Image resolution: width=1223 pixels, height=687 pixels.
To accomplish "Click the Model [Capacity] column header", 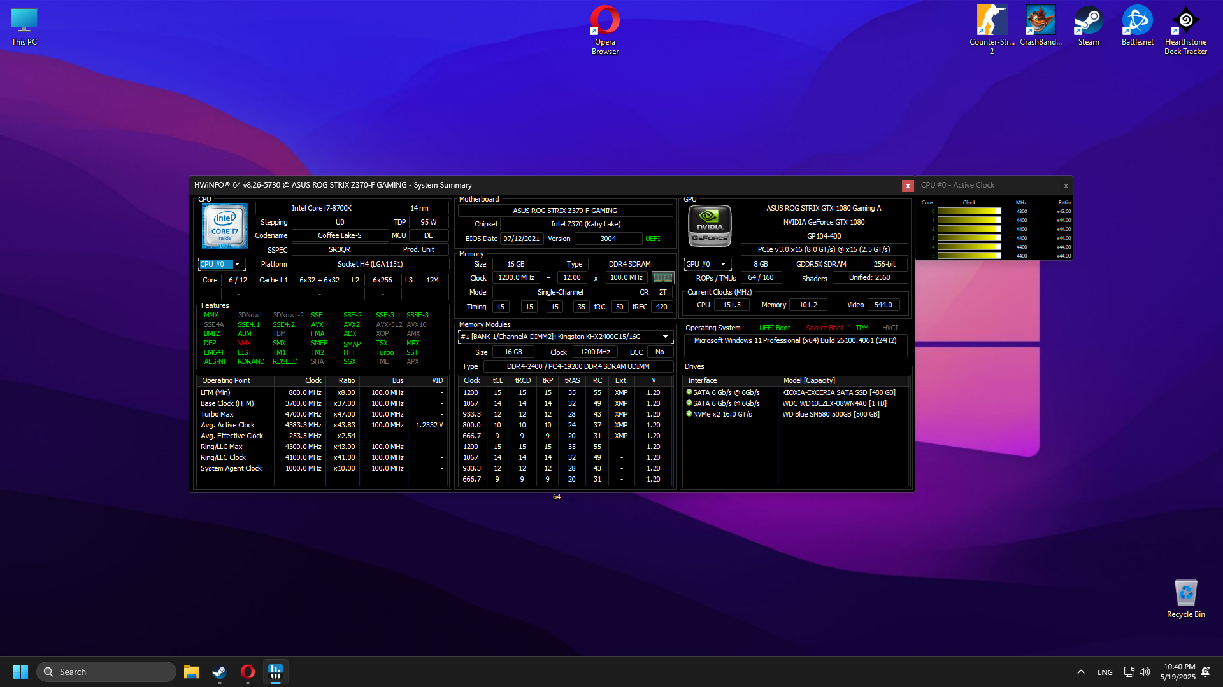I will pyautogui.click(x=843, y=380).
